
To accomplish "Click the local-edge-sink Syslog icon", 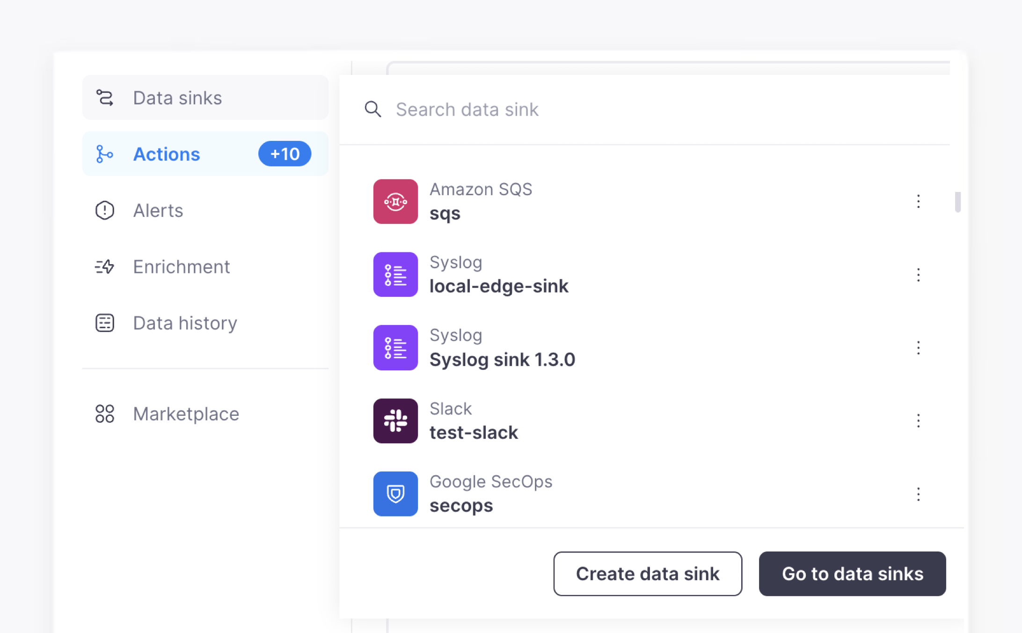I will (395, 274).
